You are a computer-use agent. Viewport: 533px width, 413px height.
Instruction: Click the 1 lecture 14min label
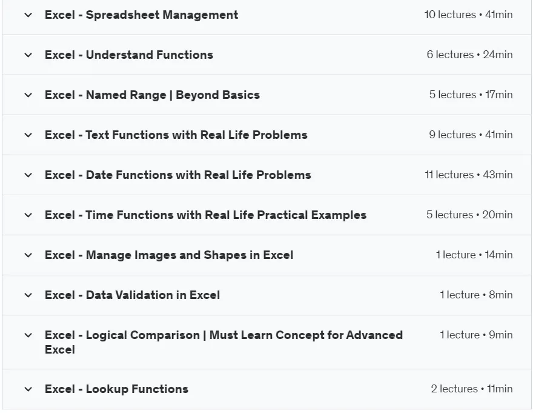tap(474, 255)
